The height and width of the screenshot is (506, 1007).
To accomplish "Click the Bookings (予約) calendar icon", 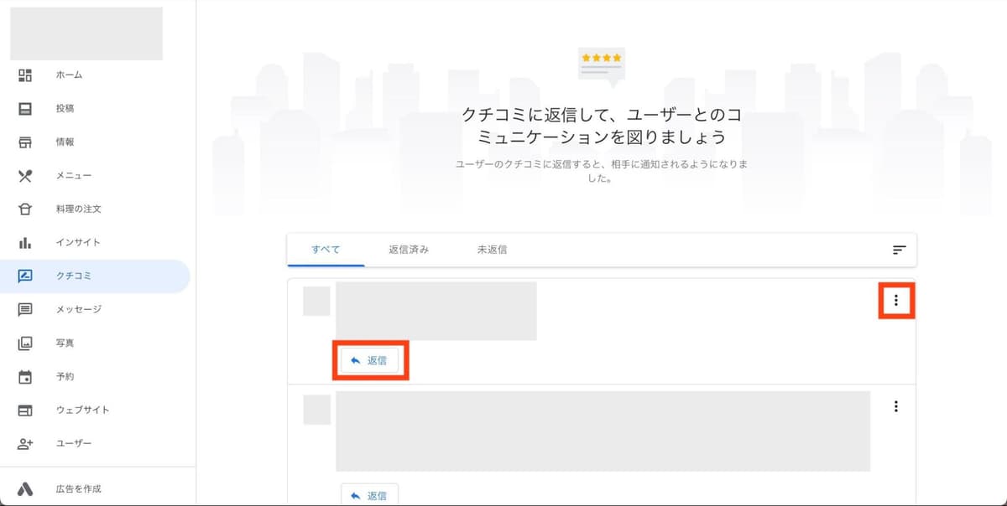I will 25,376.
